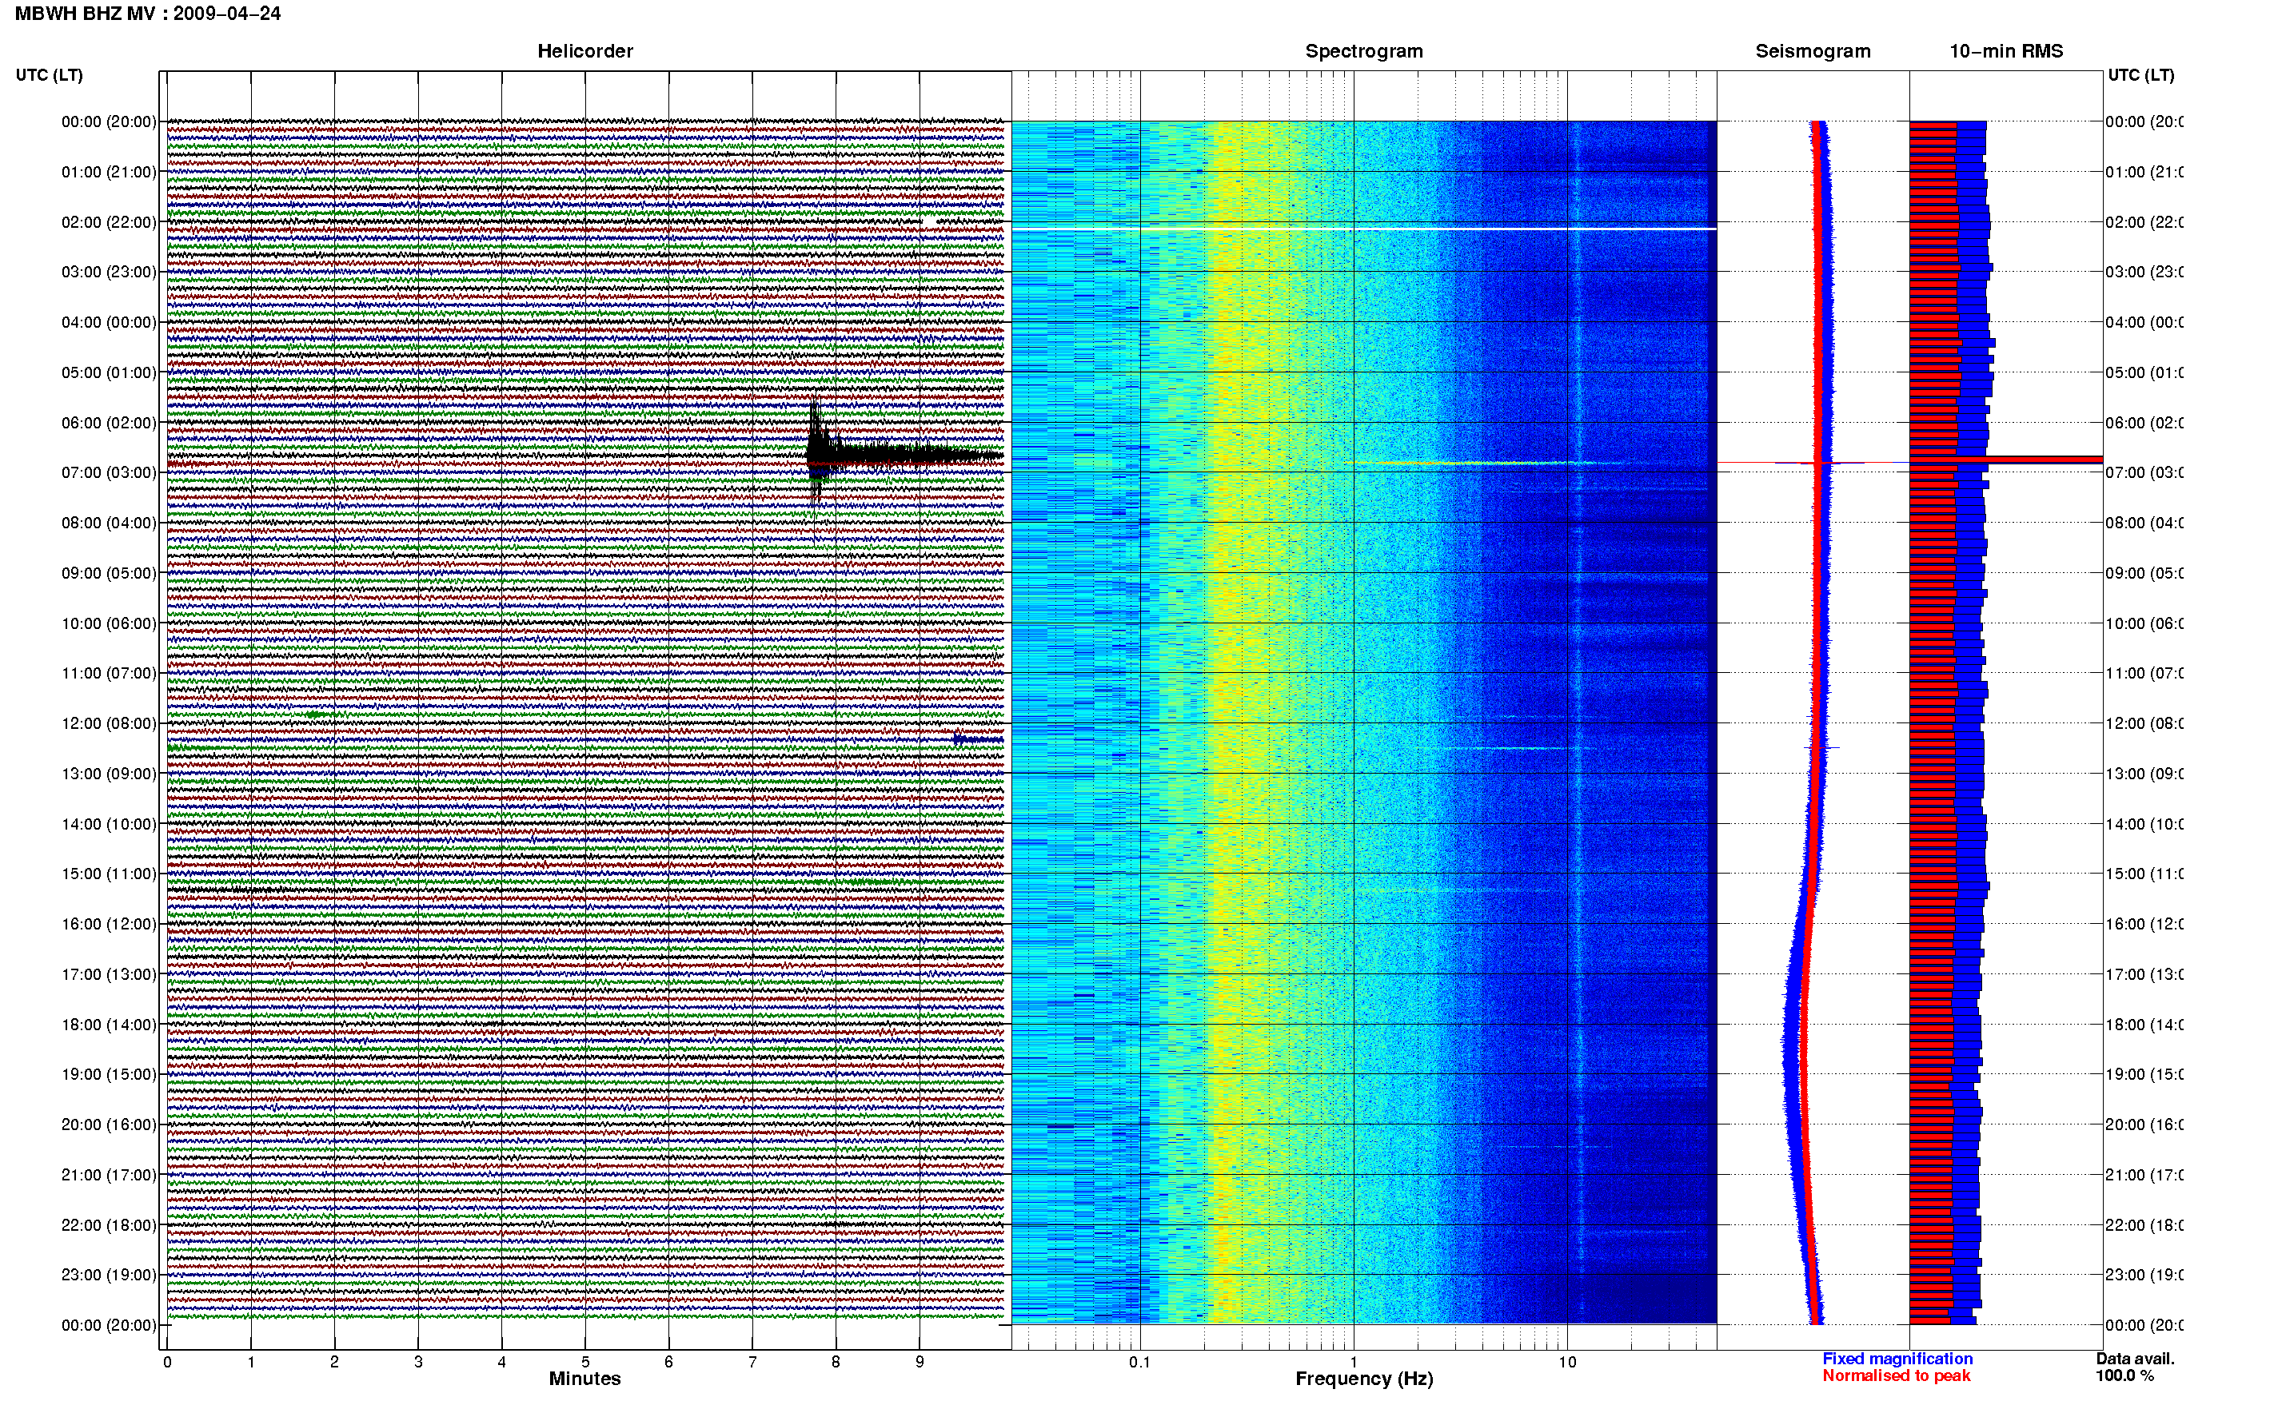Viewport: 2274px width, 1421px height.
Task: Click the left time label '13:00 (09:00)'
Action: 109,774
